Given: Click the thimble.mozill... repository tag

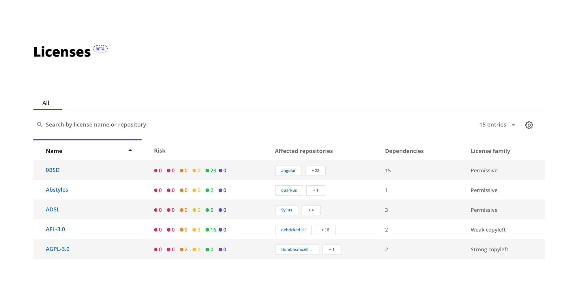Looking at the screenshot, I should [297, 250].
